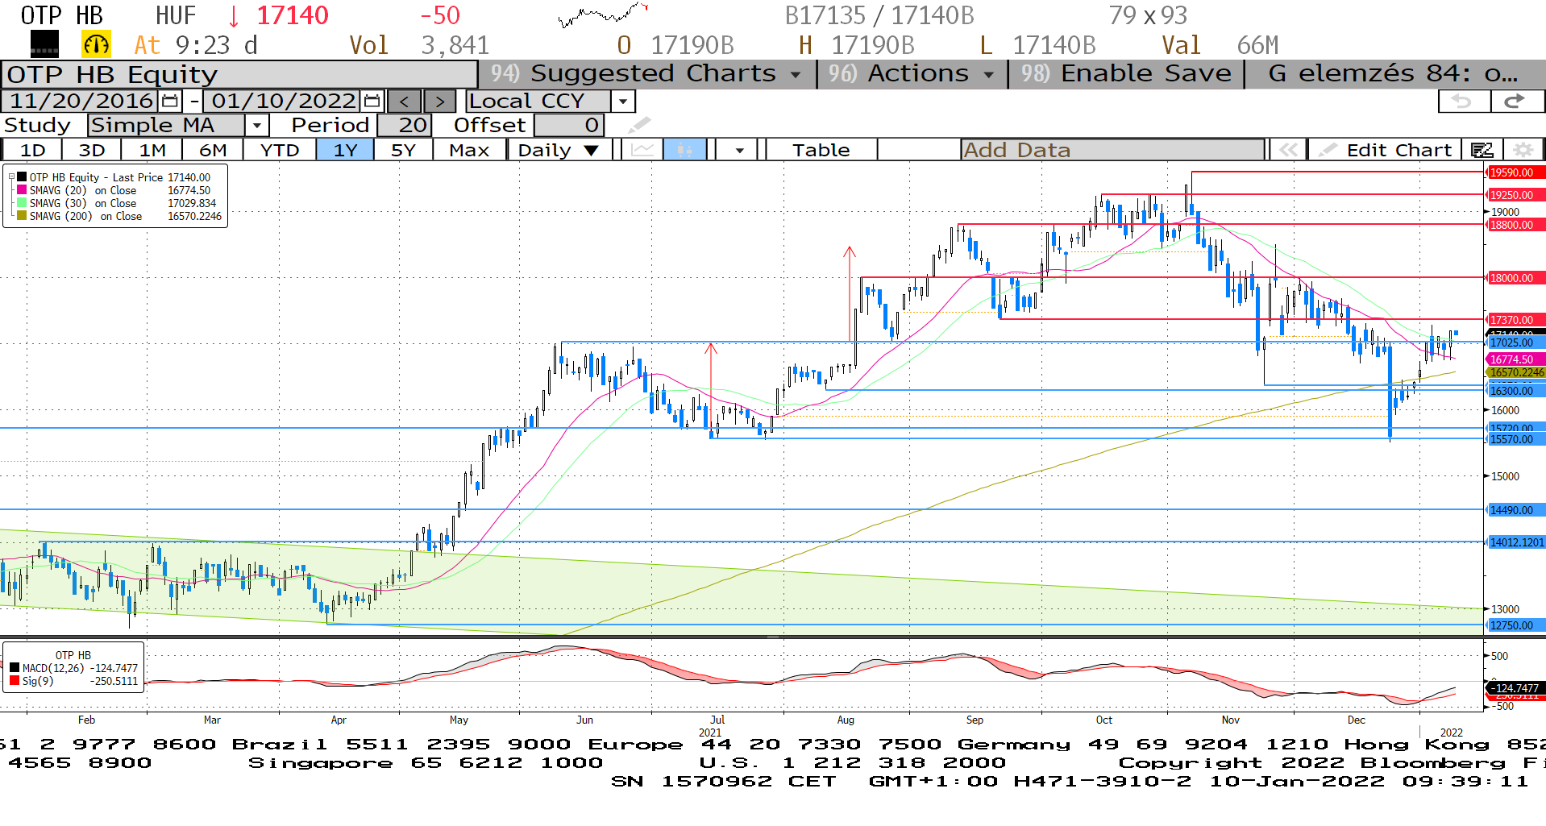Select the 1Y range tab
This screenshot has height=826, width=1546.
[345, 150]
